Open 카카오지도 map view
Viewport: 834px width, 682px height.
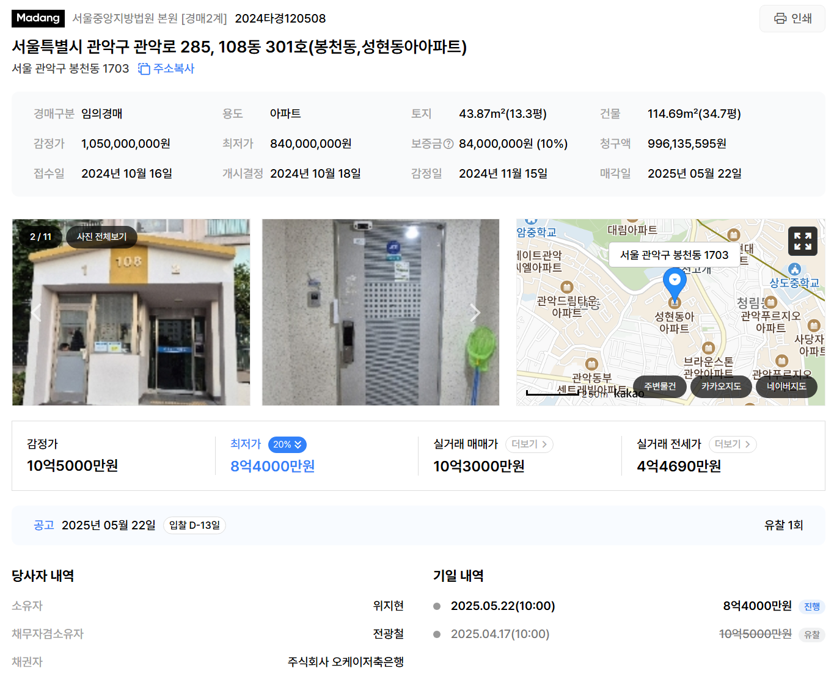tap(721, 386)
